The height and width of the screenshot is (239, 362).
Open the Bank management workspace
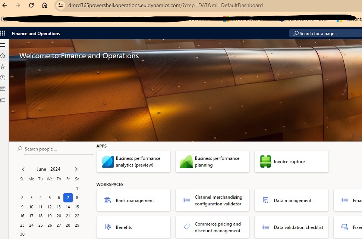(x=133, y=200)
